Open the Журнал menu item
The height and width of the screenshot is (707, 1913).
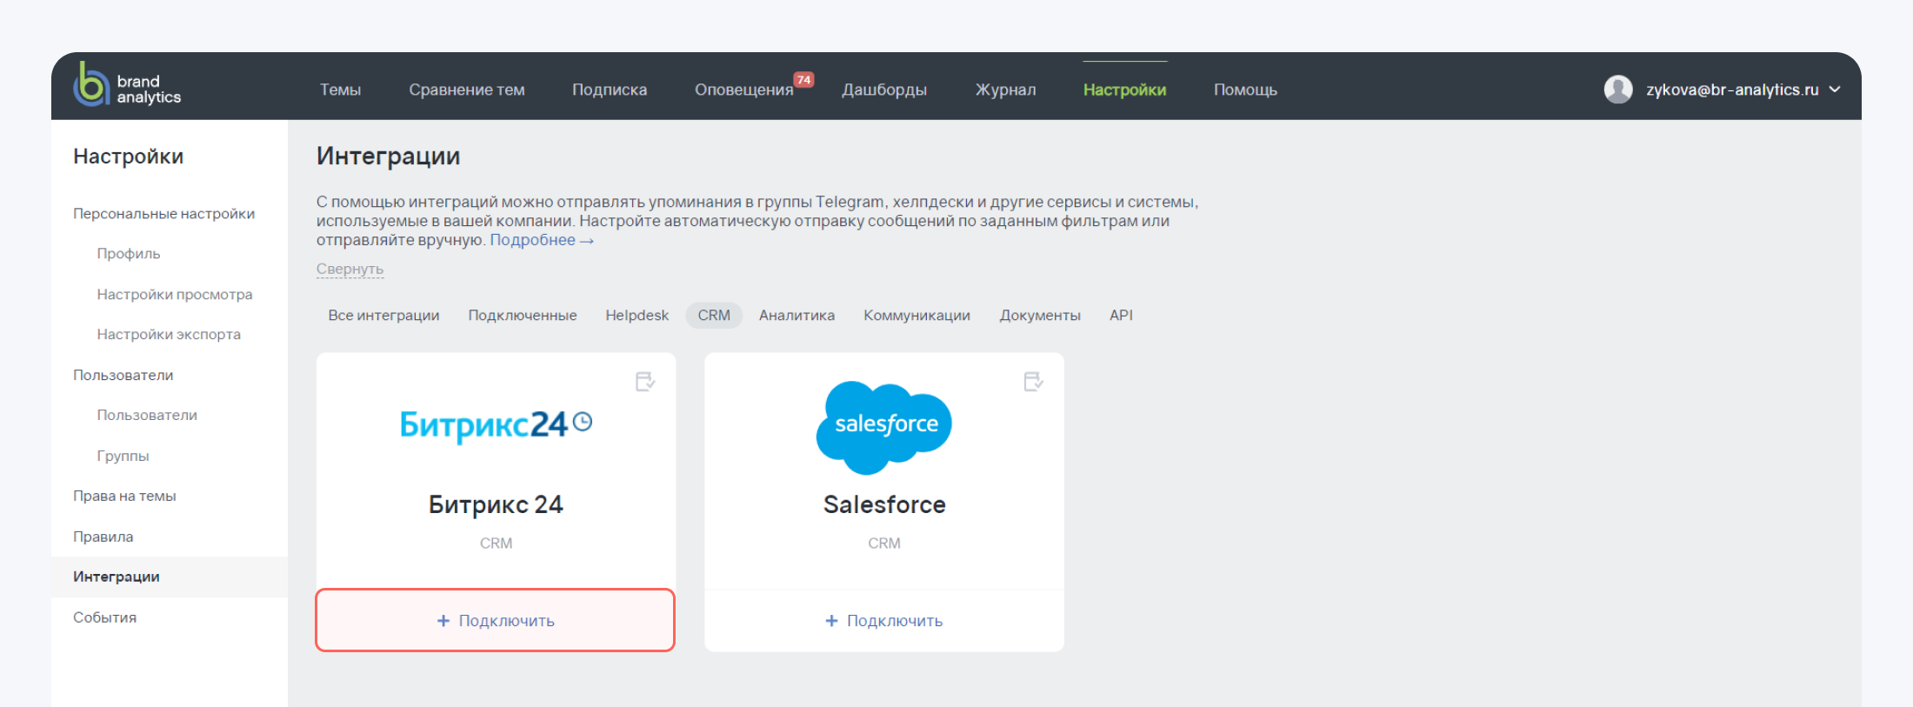click(1005, 90)
